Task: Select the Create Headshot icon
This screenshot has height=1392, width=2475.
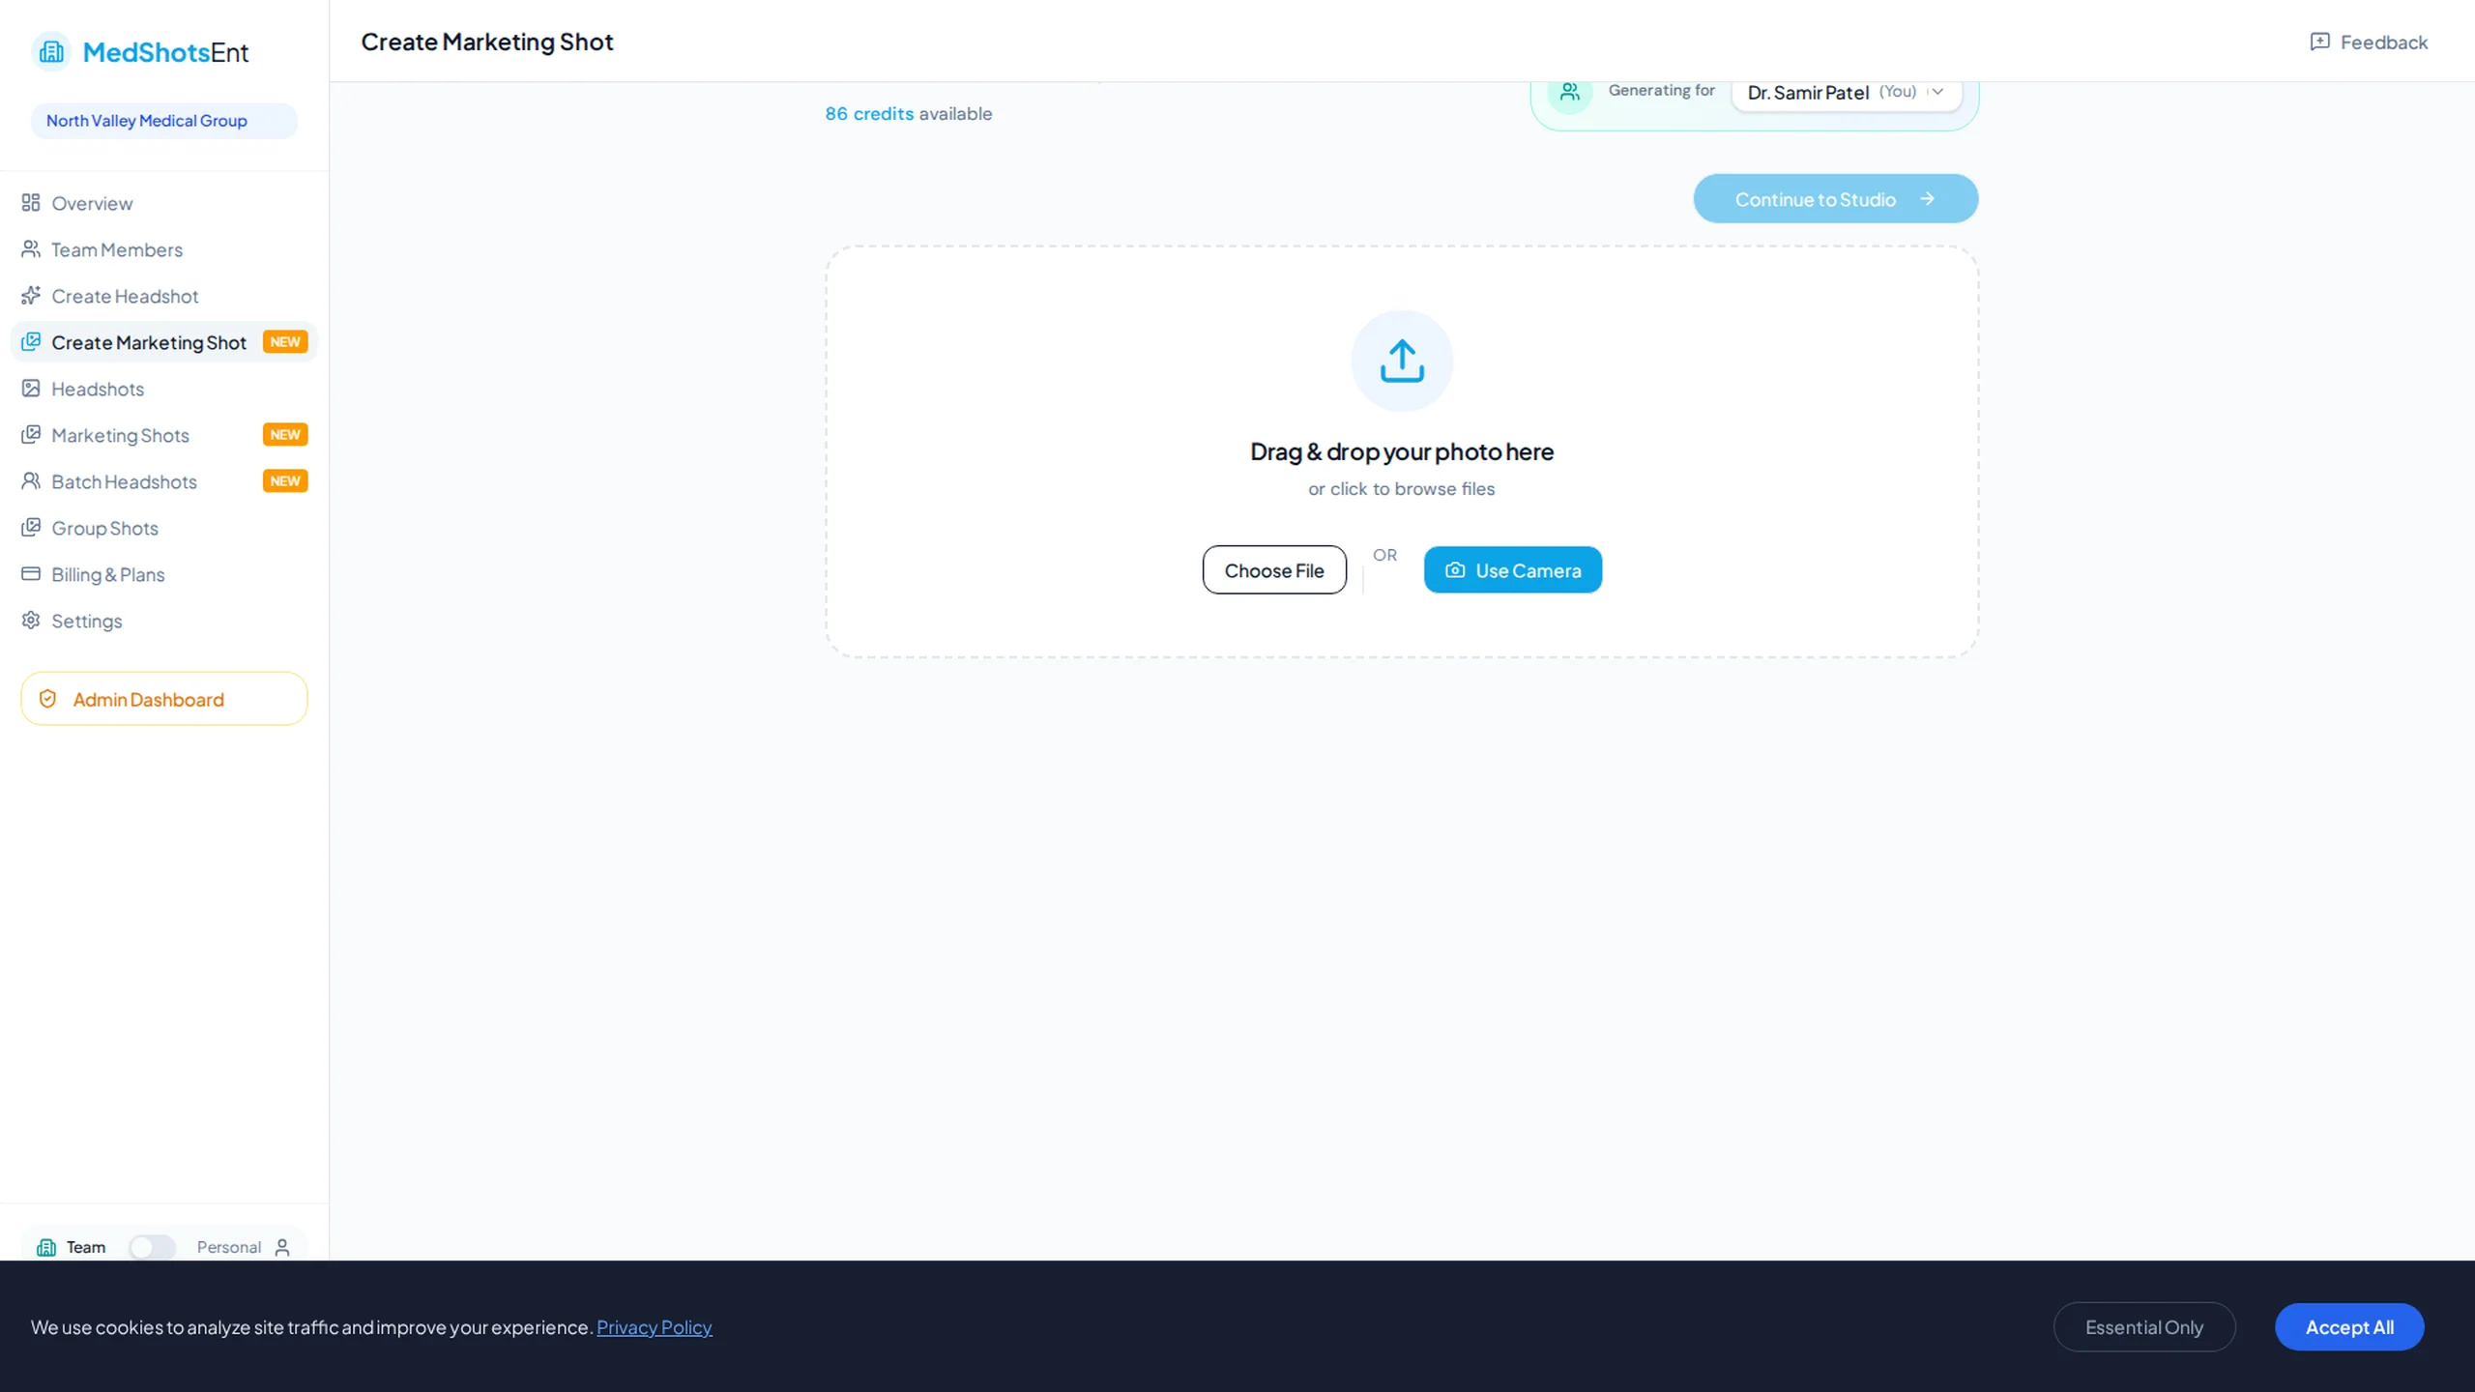Action: pos(32,296)
